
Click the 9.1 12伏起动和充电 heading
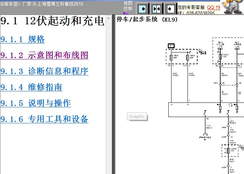52,21
